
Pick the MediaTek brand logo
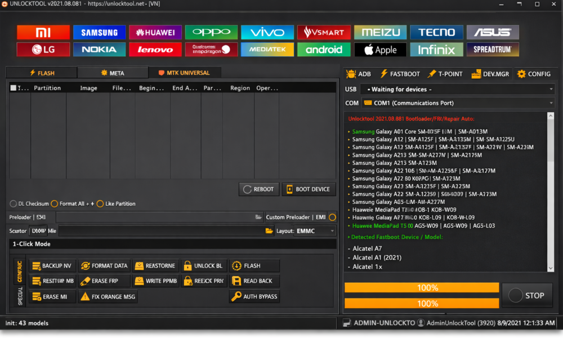(x=267, y=50)
